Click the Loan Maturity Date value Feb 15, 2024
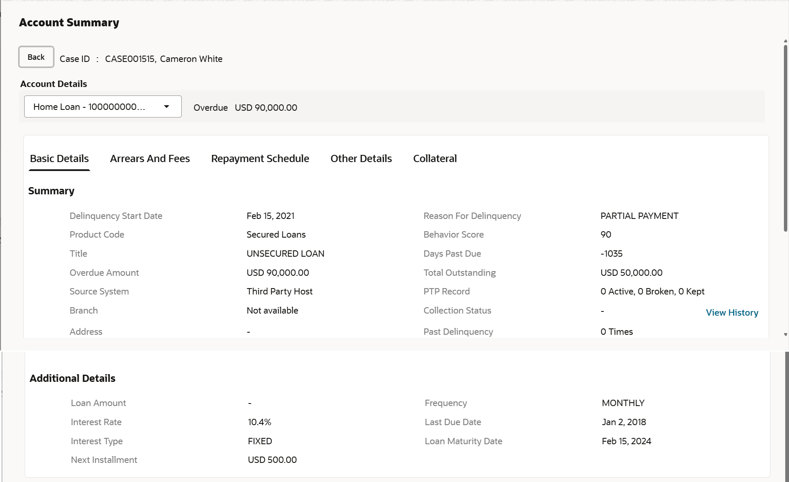Screen dimensions: 789x482 coord(626,441)
